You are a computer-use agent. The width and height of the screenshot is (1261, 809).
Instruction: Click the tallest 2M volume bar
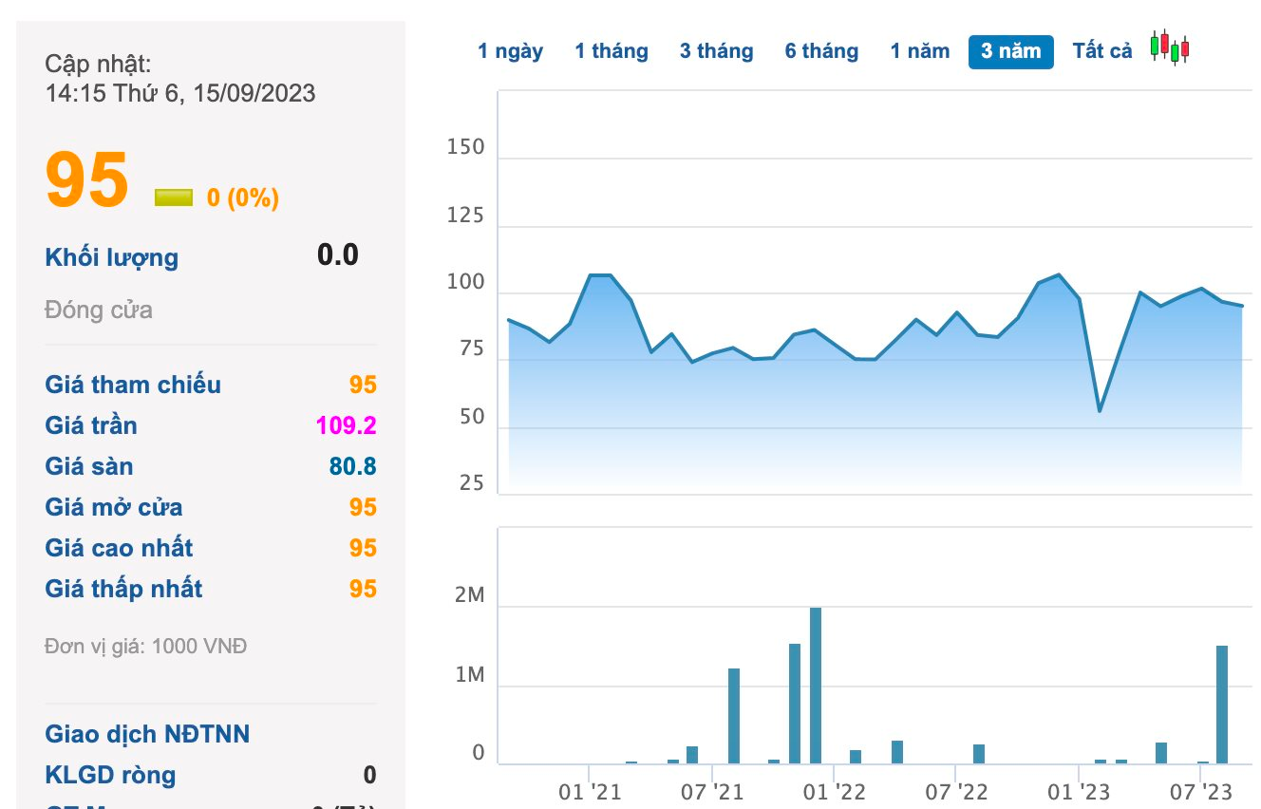(x=816, y=686)
